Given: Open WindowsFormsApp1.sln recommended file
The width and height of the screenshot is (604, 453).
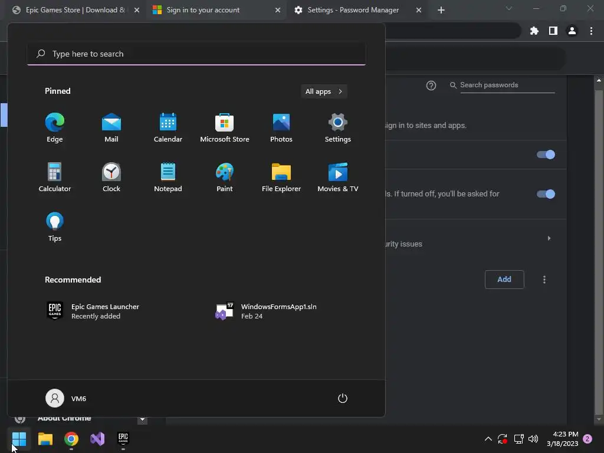Looking at the screenshot, I should (x=266, y=311).
